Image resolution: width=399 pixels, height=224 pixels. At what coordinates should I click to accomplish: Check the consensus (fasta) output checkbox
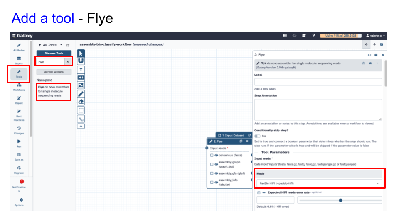coord(212,155)
